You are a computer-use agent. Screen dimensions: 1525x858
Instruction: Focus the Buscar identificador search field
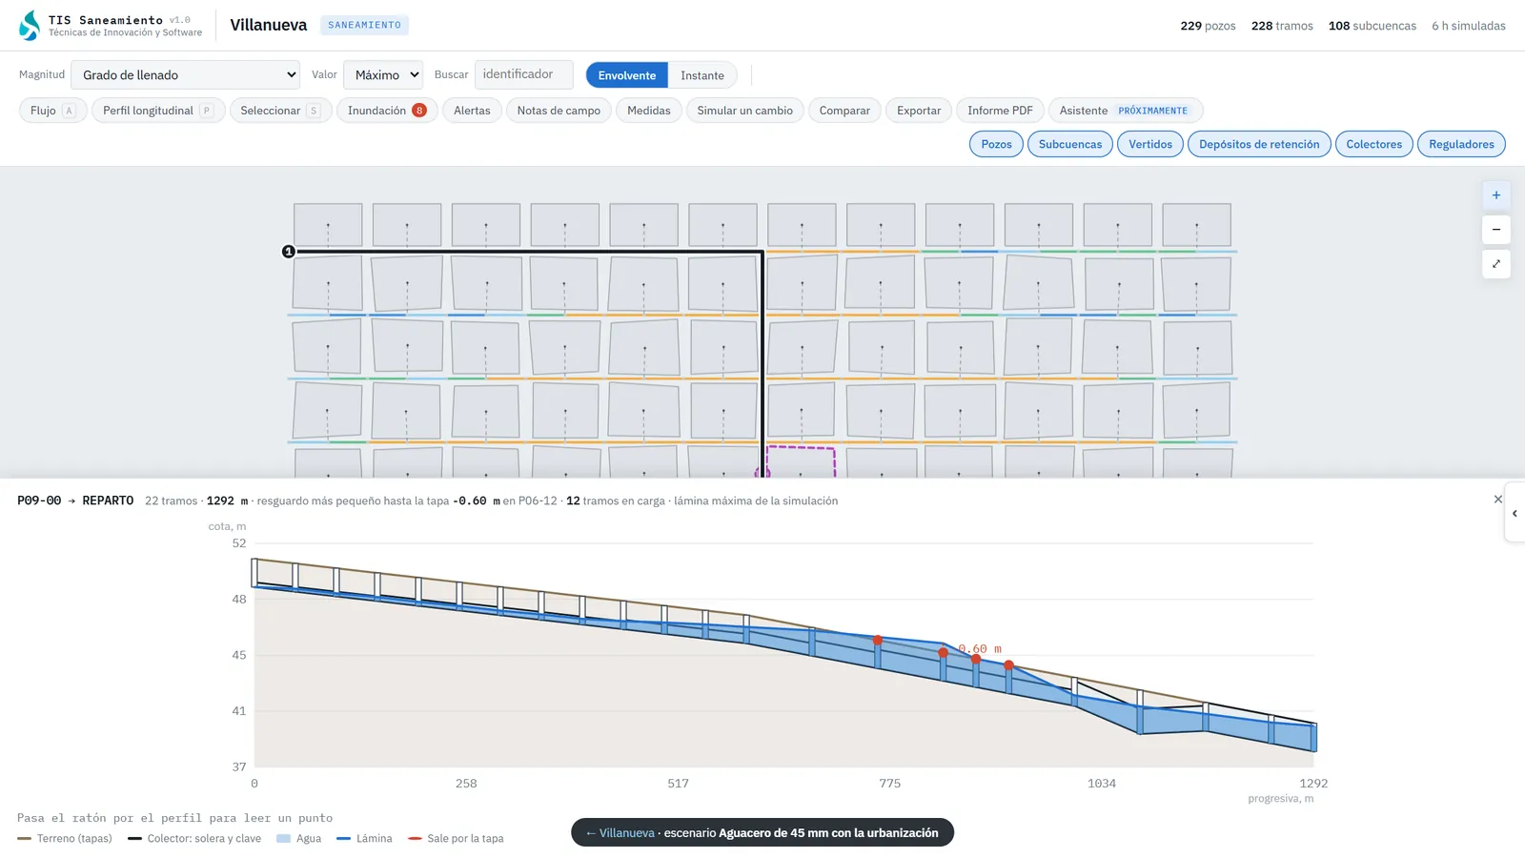[x=524, y=74]
